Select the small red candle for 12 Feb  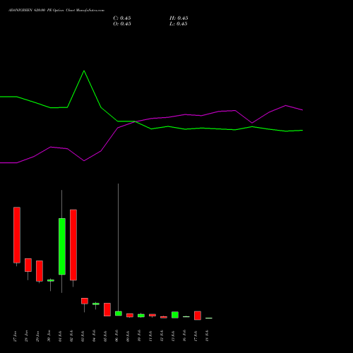tap(164, 317)
